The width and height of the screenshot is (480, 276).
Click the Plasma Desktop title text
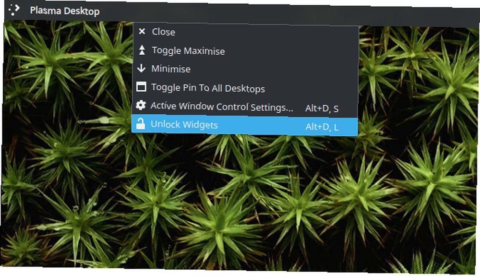click(65, 11)
